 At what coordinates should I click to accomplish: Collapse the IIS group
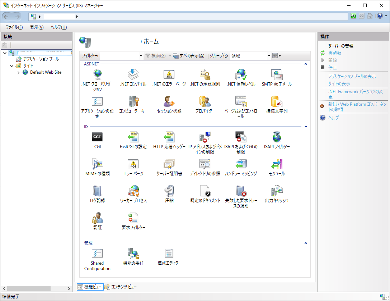click(x=306, y=127)
